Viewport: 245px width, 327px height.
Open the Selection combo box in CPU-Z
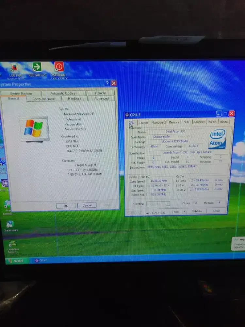(158, 204)
